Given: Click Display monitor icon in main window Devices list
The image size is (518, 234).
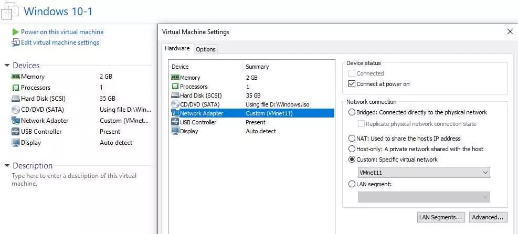Looking at the screenshot, I should click(x=16, y=143).
